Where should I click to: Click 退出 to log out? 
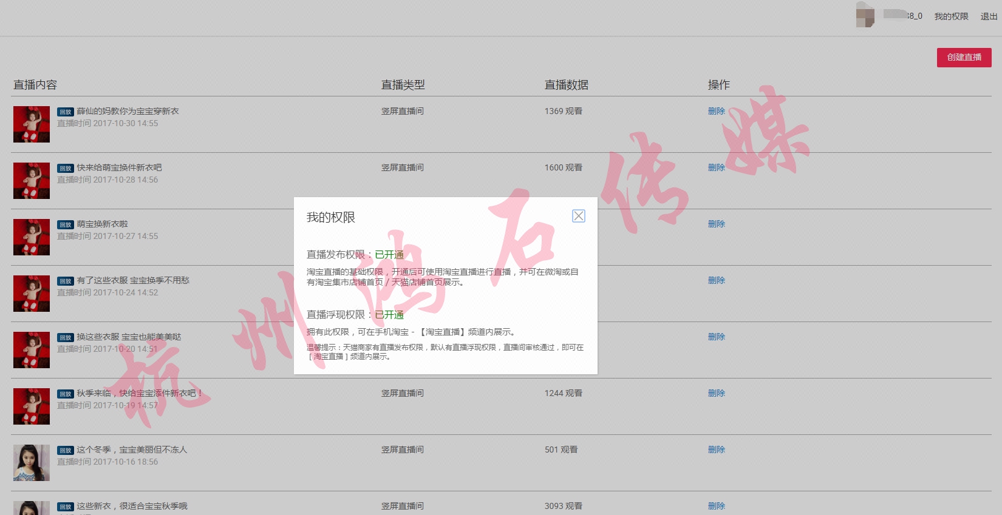[x=989, y=16]
